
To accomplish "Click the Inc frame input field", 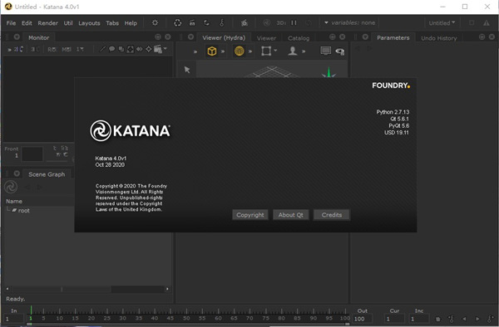I will click(419, 319).
